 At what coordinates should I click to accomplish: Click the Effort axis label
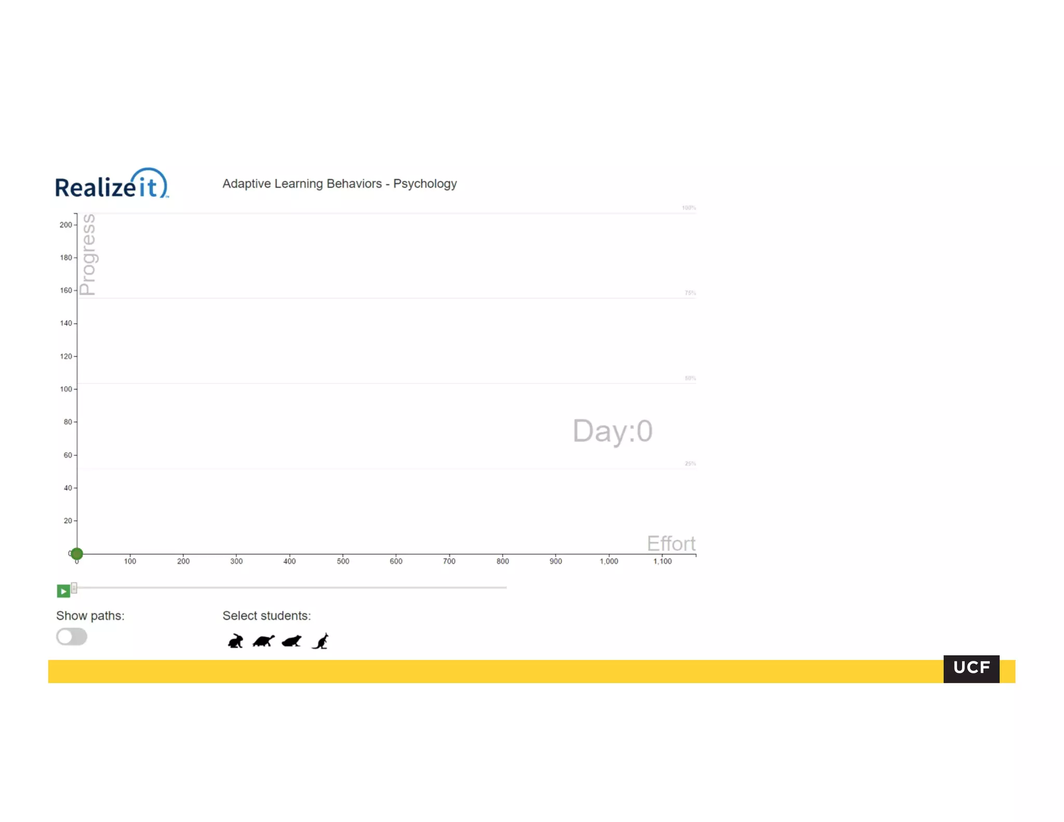[670, 543]
